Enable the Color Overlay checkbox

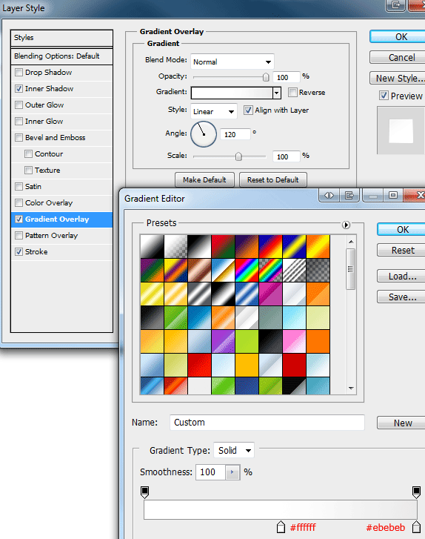pyautogui.click(x=19, y=203)
